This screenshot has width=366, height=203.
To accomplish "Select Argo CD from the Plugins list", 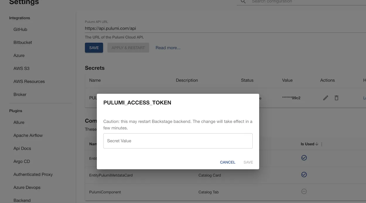I will (x=22, y=161).
